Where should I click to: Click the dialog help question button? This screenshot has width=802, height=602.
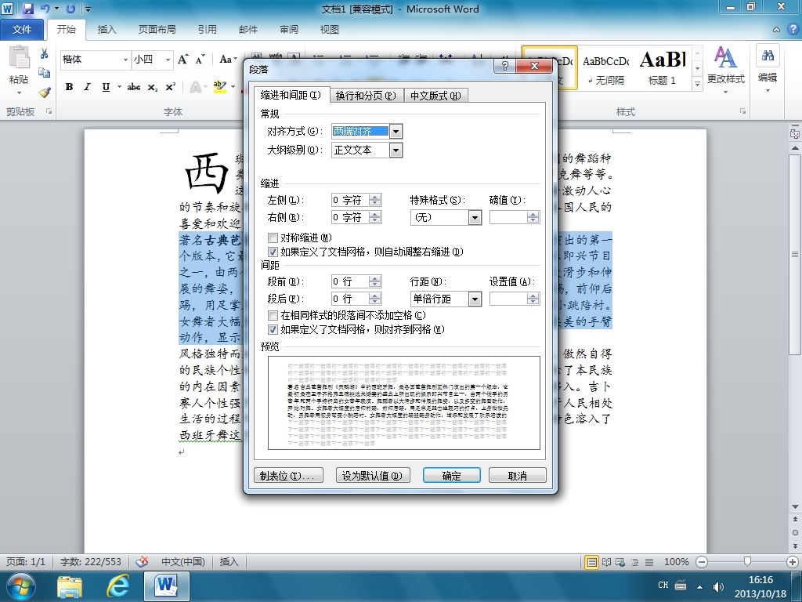[x=505, y=66]
